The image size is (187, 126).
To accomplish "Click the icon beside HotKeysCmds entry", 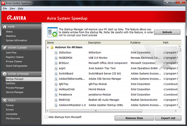I will [x=56, y=89].
